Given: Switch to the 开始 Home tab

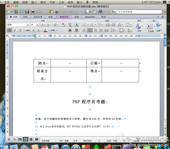Looking at the screenshot, I should [14, 17].
